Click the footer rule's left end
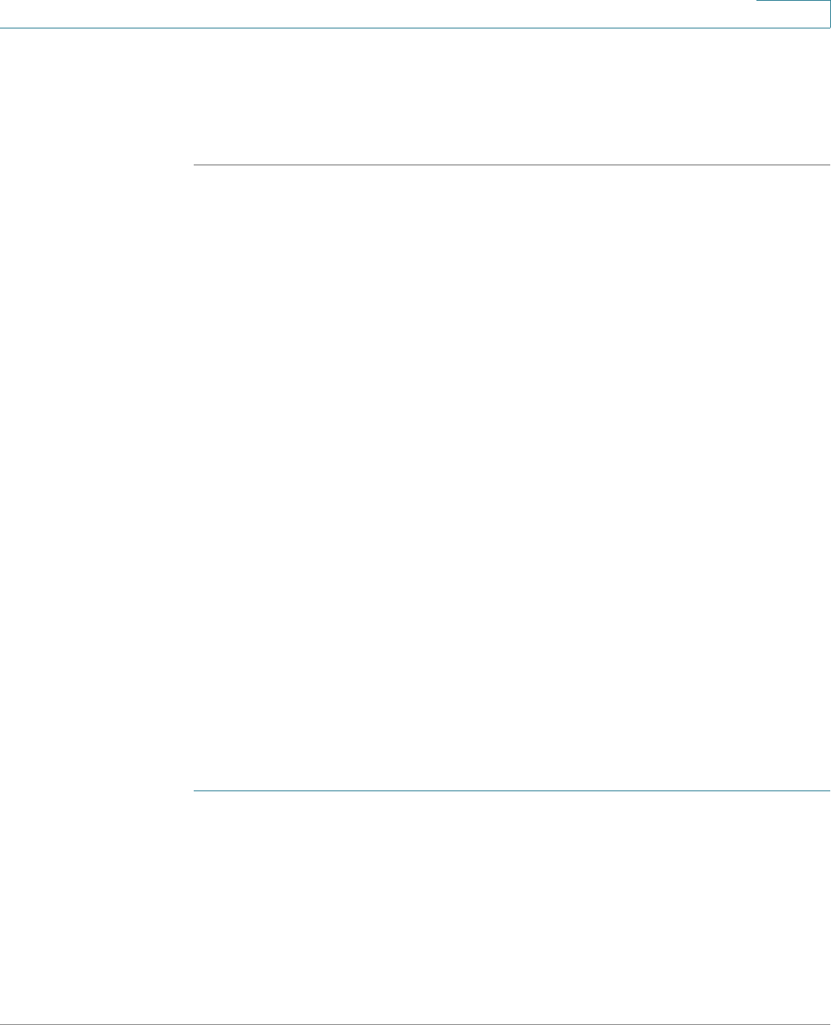Image resolution: width=831 pixels, height=1025 pixels. (3, 1023)
